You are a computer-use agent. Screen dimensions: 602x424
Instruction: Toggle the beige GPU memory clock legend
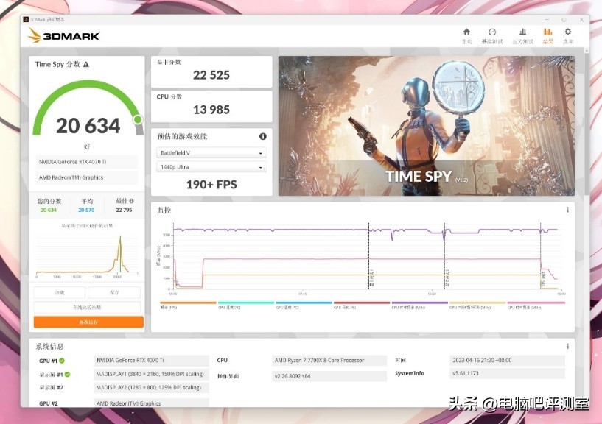pyautogui.click(x=477, y=303)
